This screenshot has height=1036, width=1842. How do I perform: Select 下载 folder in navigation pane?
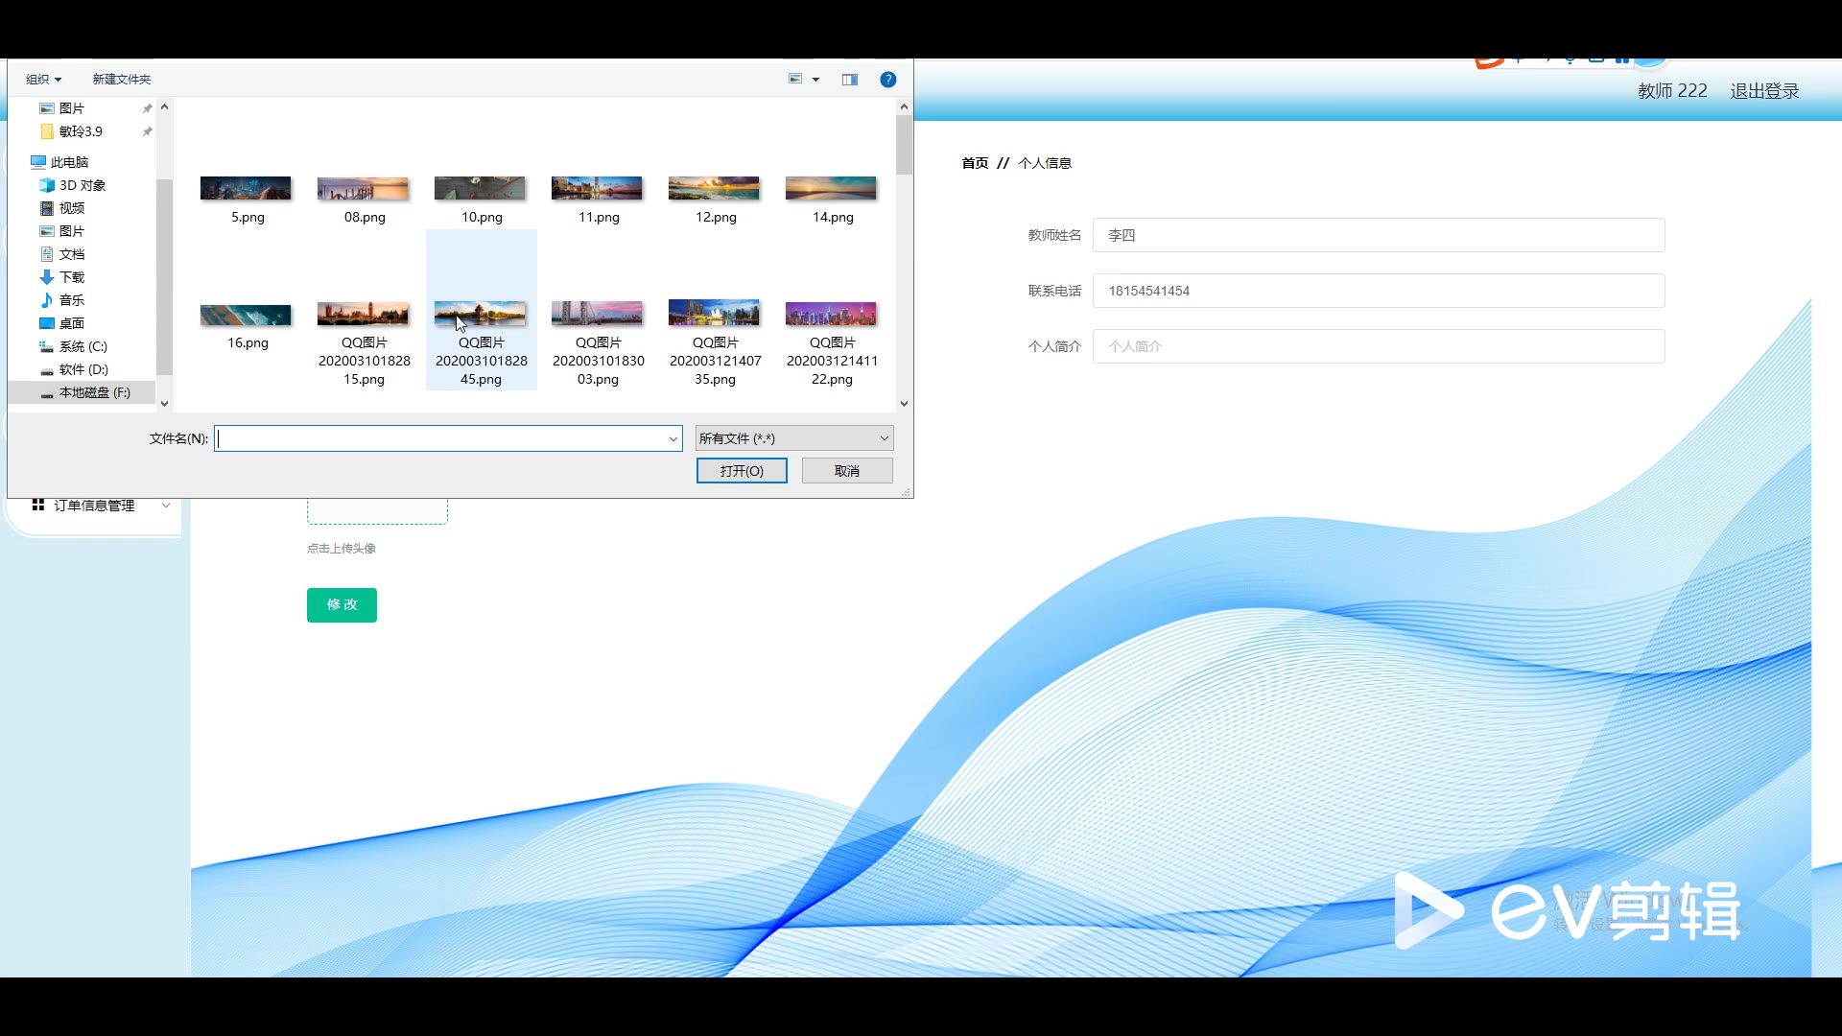click(71, 277)
